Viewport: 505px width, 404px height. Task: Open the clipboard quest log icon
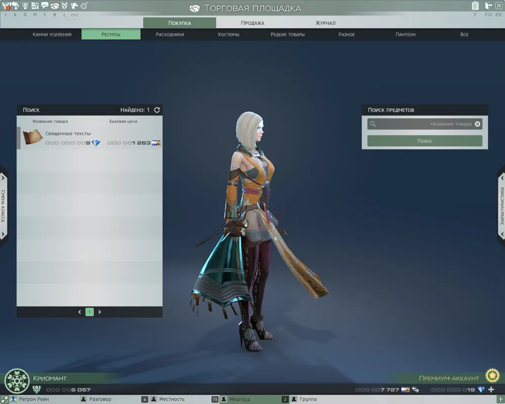[x=475, y=6]
